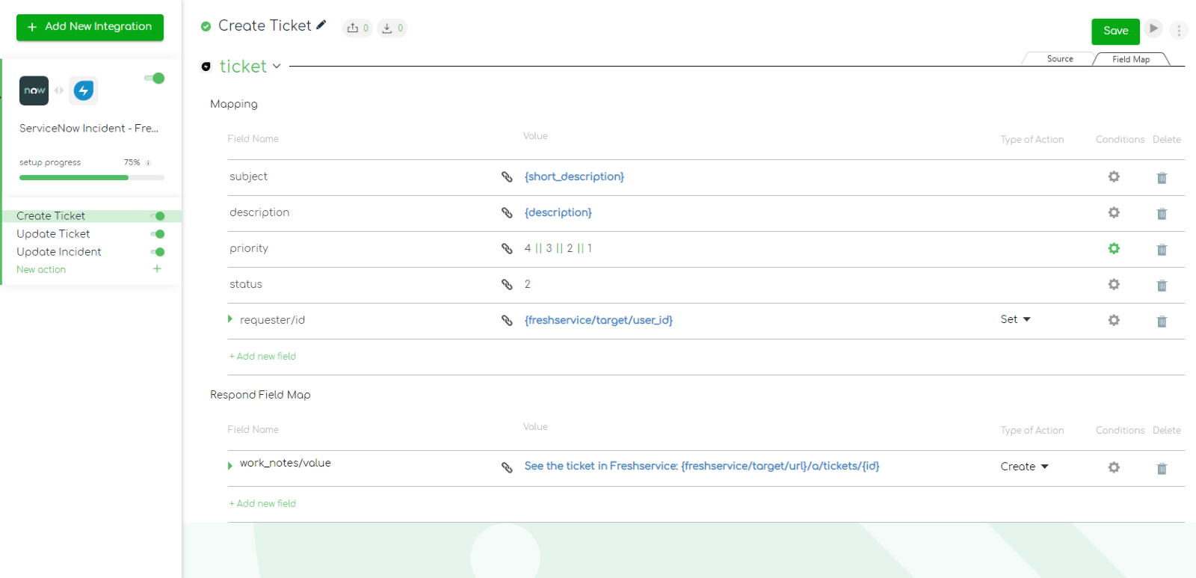Click the New action link
This screenshot has width=1196, height=578.
(x=41, y=270)
